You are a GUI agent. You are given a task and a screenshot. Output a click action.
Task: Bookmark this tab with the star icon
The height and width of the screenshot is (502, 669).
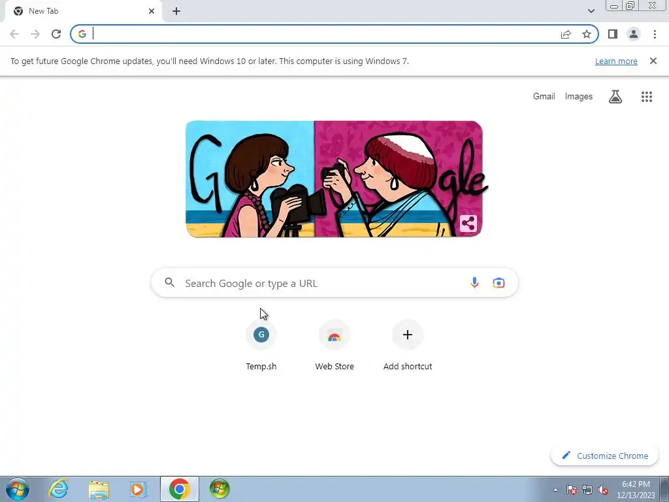click(x=587, y=34)
